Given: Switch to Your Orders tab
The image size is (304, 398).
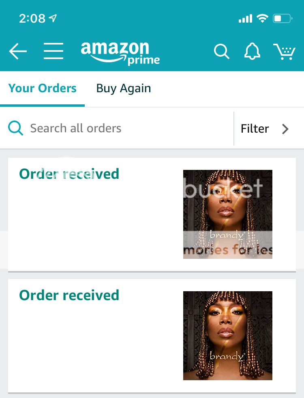Looking at the screenshot, I should click(42, 88).
